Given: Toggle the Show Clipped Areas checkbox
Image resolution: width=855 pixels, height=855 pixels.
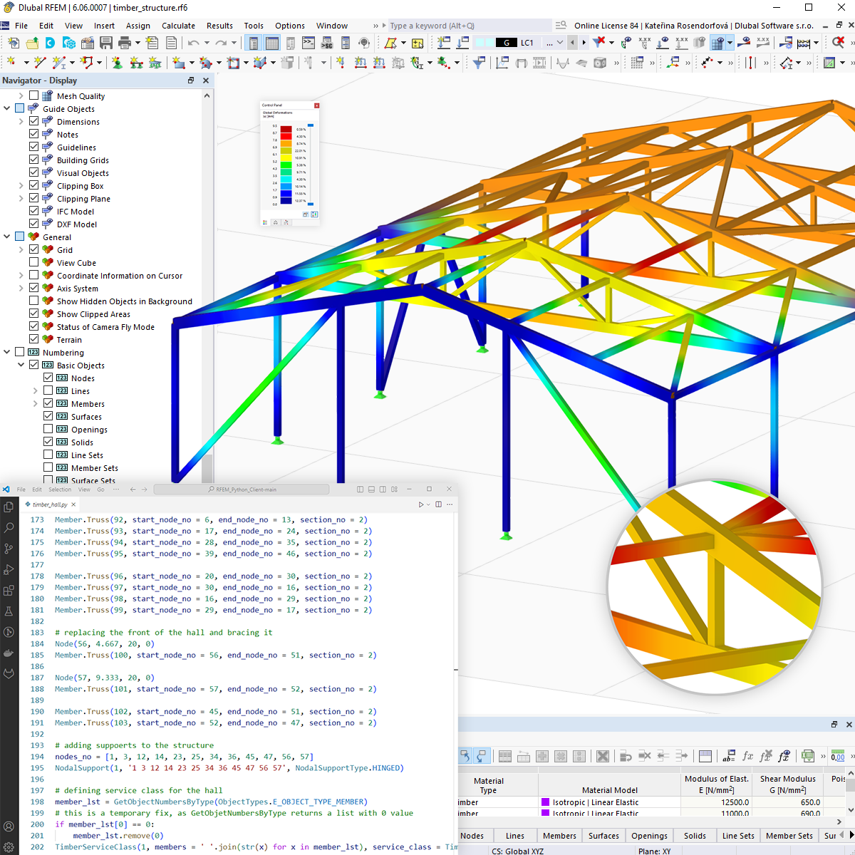Looking at the screenshot, I should tap(34, 313).
